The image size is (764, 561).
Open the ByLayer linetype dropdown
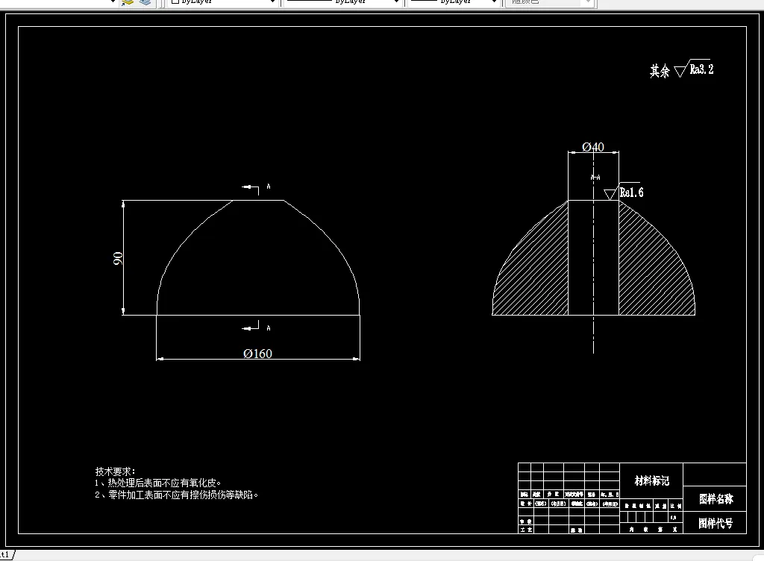click(343, 2)
